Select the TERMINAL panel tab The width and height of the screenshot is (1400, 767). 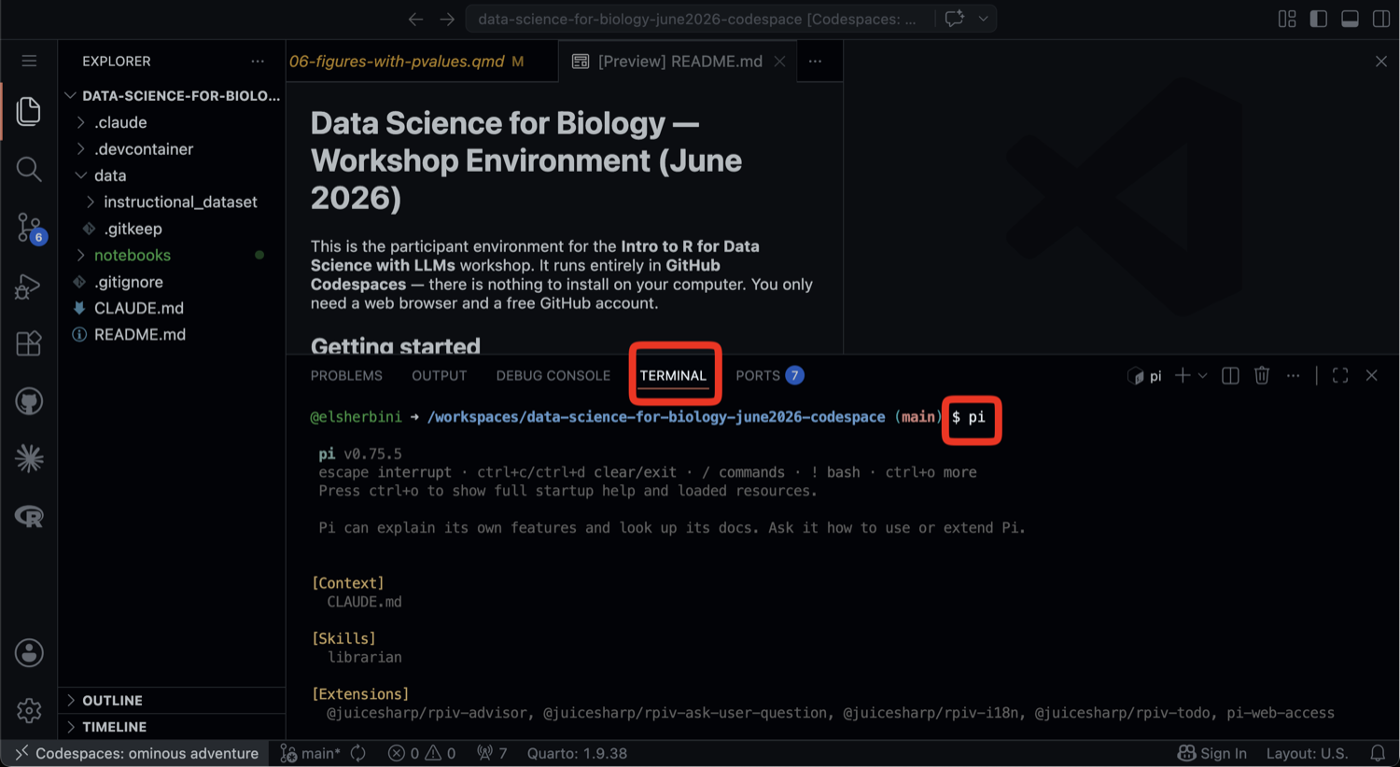673,375
